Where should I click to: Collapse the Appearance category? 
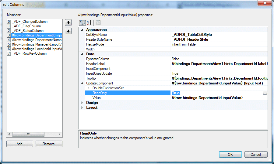82,30
